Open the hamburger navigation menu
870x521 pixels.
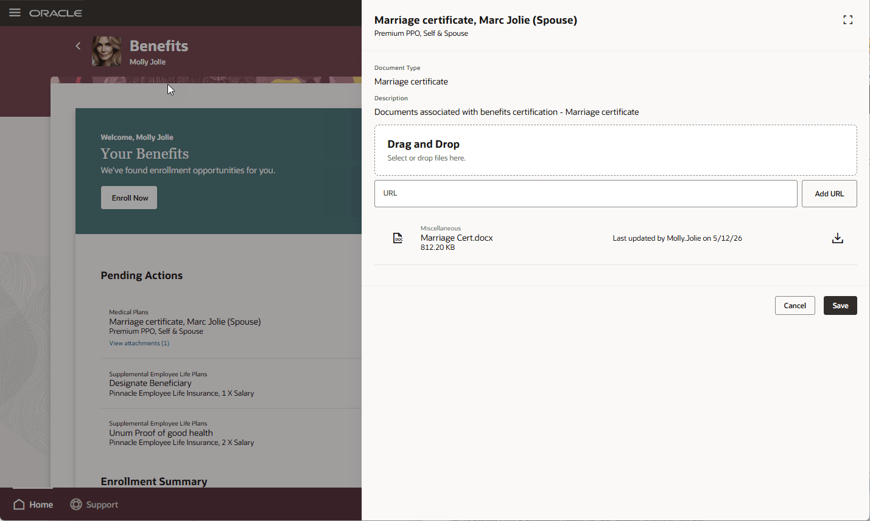pos(15,13)
